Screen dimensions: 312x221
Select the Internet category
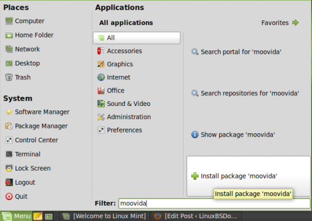(x=114, y=77)
